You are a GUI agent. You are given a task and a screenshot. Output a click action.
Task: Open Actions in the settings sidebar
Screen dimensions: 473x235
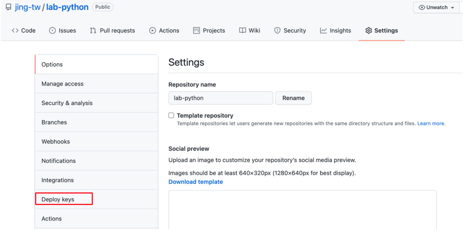pos(96,218)
